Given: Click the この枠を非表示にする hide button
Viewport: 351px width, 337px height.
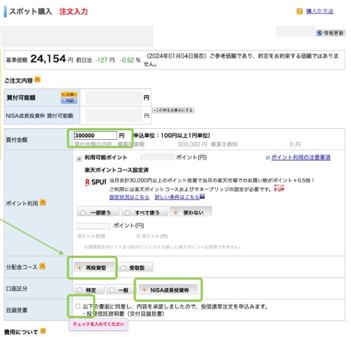Looking at the screenshot, I should (x=173, y=110).
